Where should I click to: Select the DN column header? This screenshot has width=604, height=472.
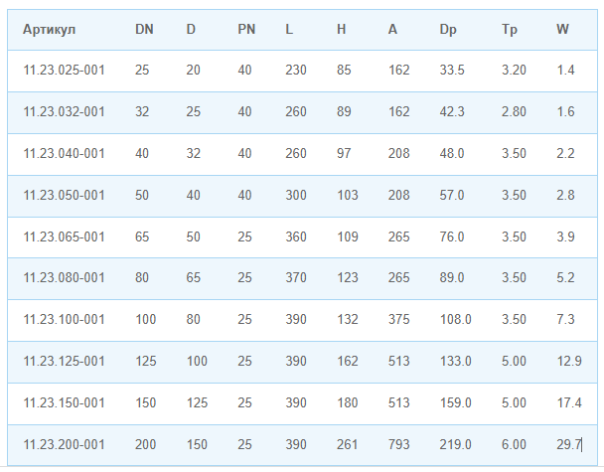(144, 29)
